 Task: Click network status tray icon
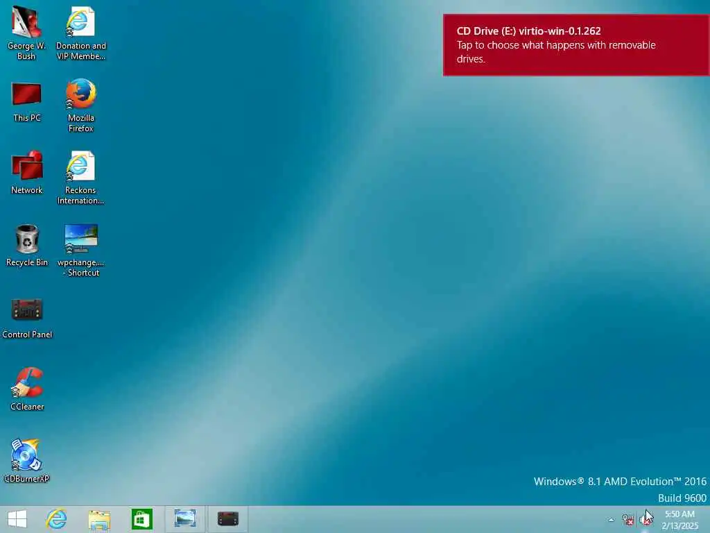[627, 519]
